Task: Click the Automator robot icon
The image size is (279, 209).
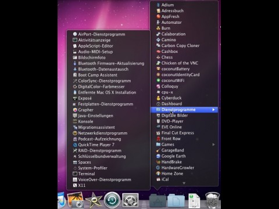Action: pos(158,22)
